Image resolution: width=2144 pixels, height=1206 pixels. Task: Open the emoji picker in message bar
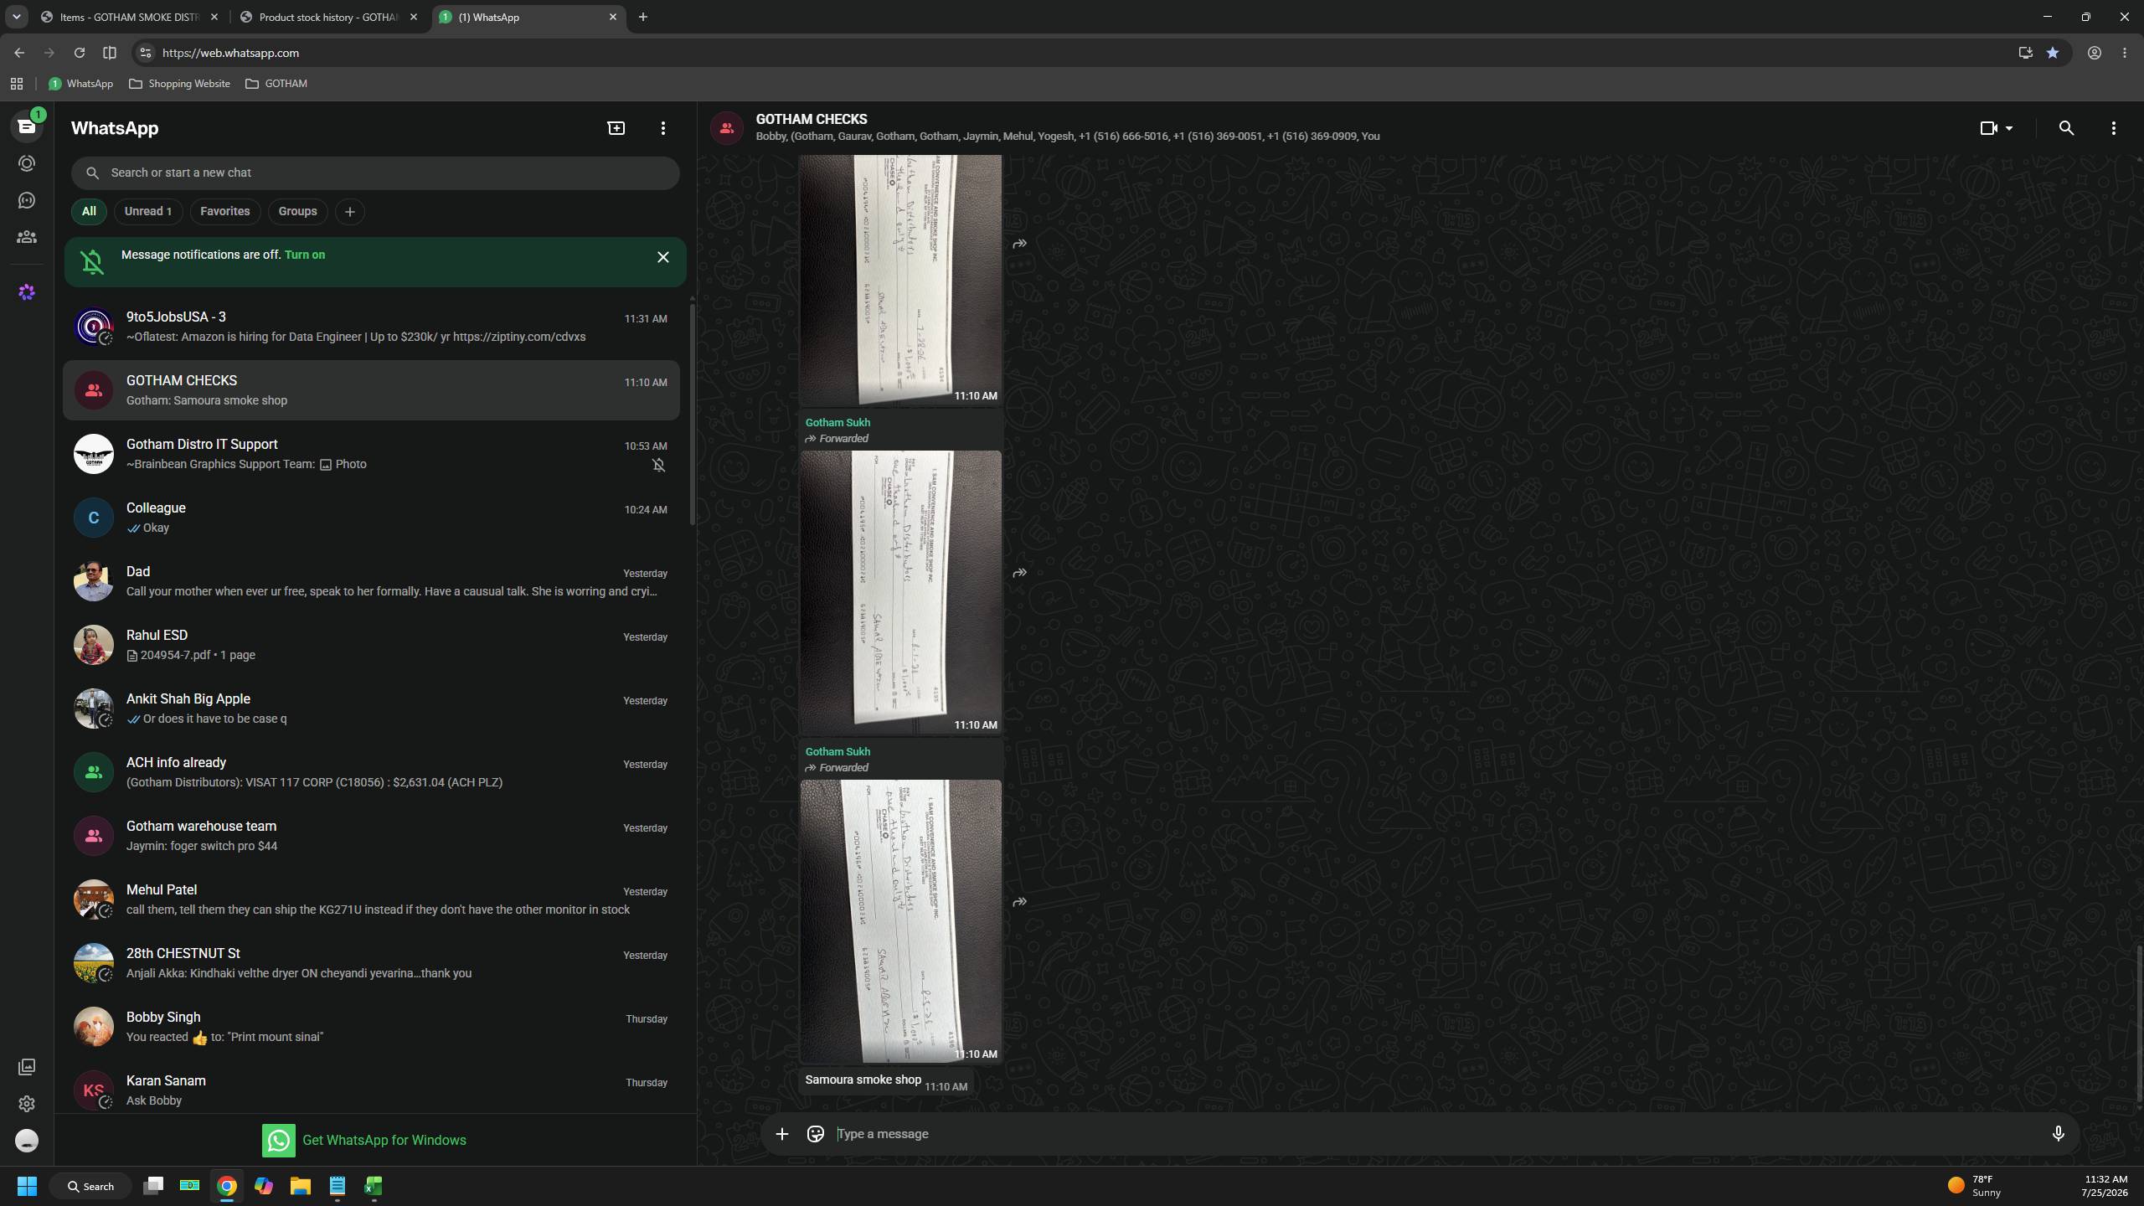pos(815,1134)
